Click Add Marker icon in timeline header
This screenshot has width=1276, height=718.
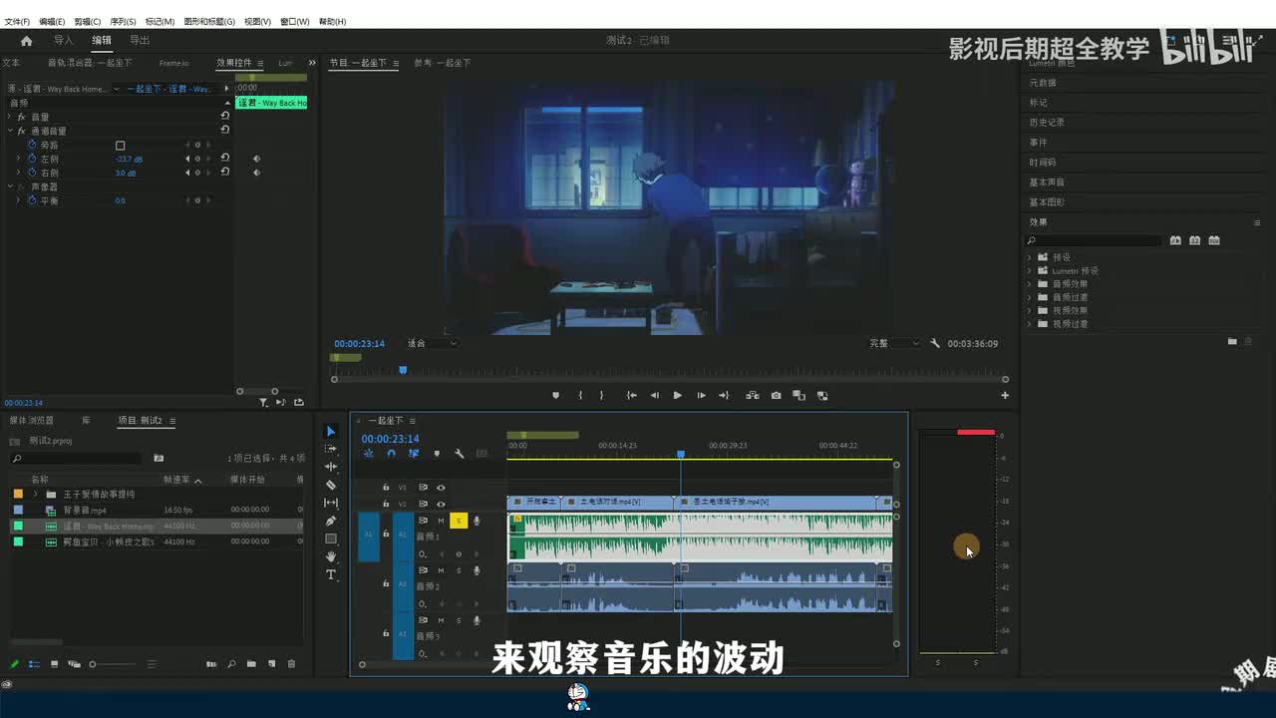click(436, 454)
